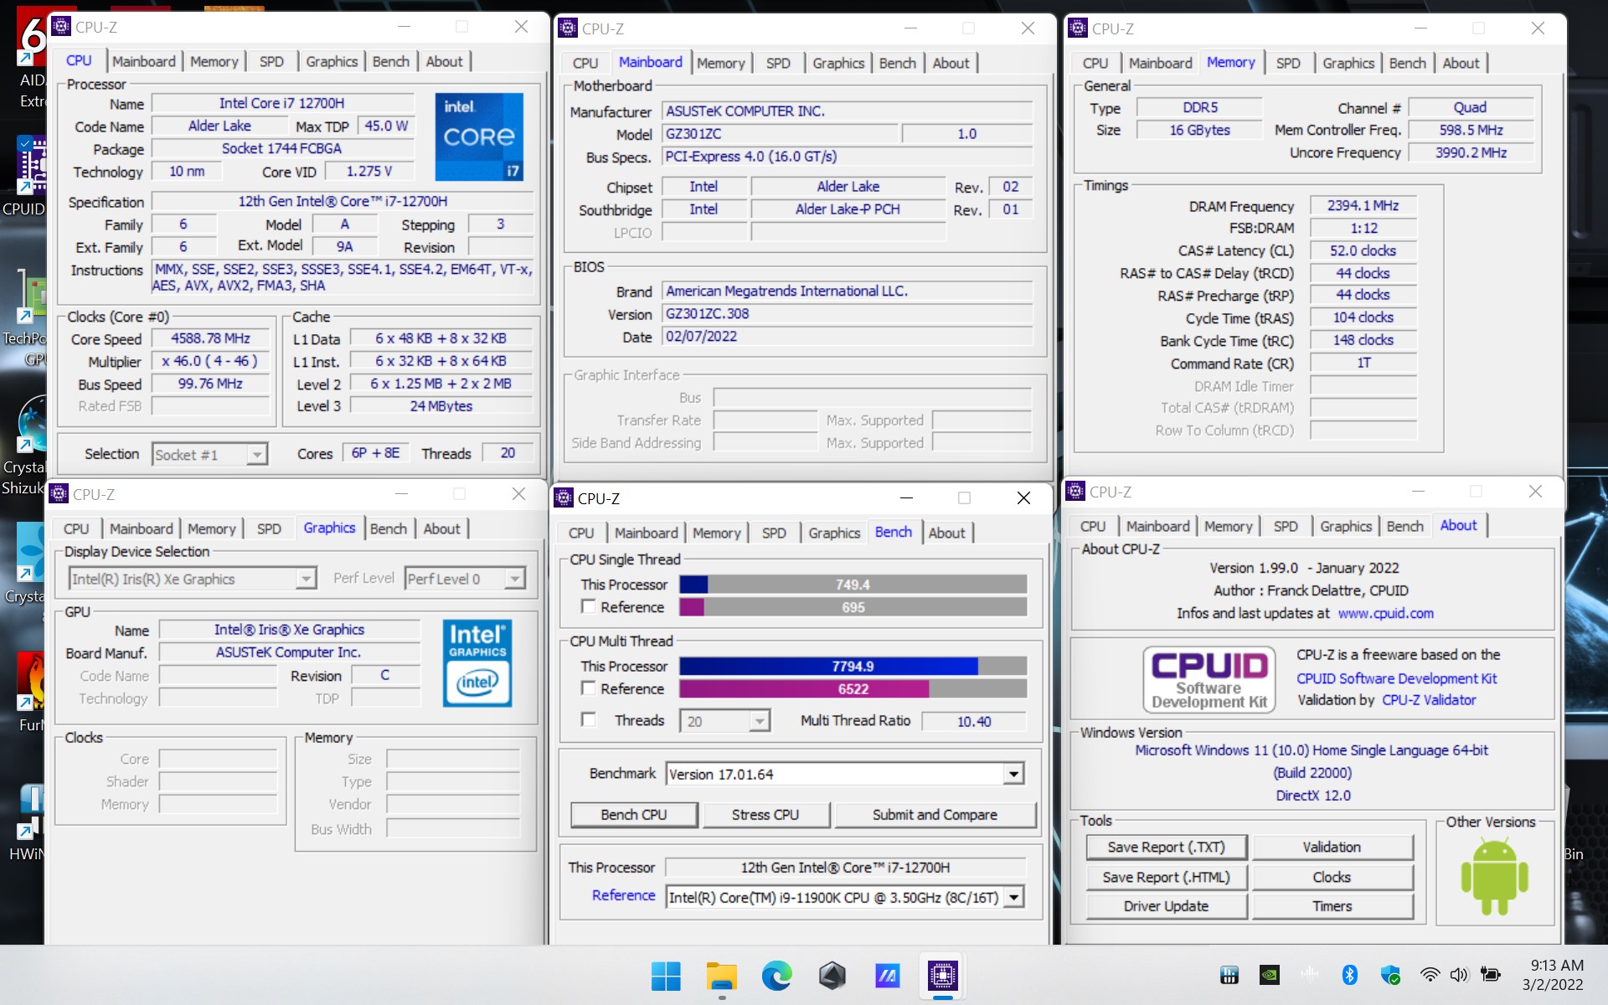The image size is (1608, 1005).
Task: Launch Microsoft Edge from the taskbar
Action: point(776,976)
